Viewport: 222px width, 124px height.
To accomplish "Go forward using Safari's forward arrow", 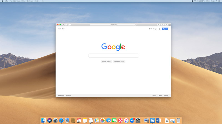I will [x=66, y=25].
